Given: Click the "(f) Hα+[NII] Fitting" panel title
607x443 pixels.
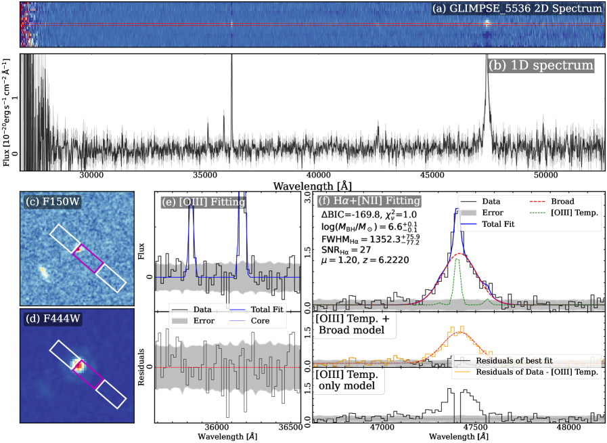Looking at the screenshot, I should 369,201.
